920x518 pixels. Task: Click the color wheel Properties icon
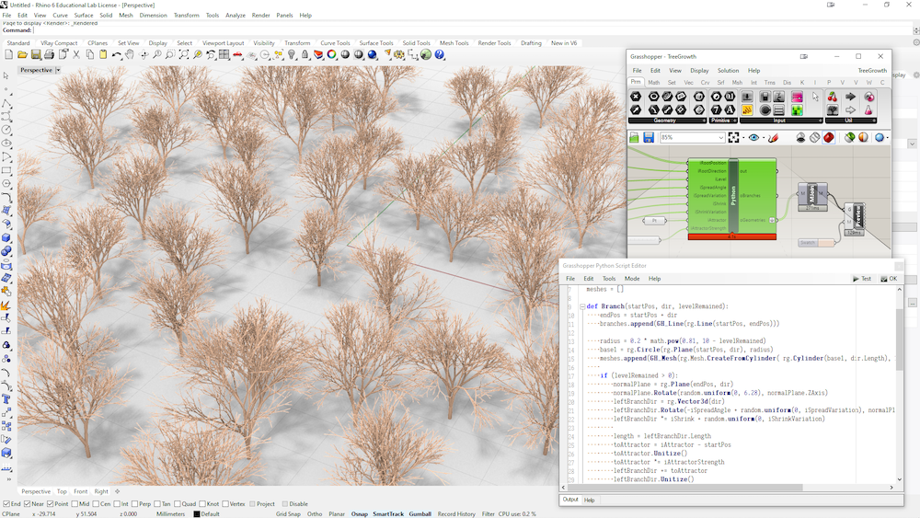tap(332, 54)
